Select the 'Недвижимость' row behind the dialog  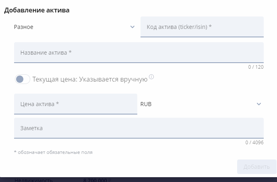click(x=33, y=180)
